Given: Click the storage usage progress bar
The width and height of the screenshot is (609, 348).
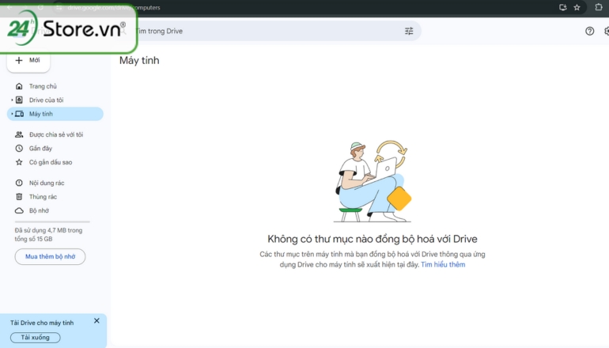Looking at the screenshot, I should click(52, 221).
